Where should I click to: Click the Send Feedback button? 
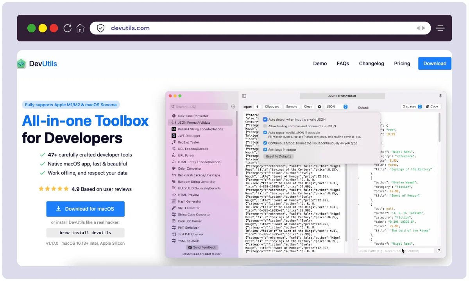pos(202,247)
